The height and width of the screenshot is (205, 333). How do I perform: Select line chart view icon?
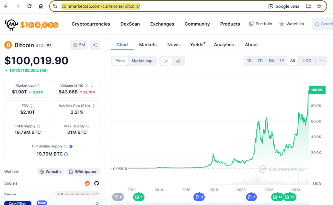click(x=166, y=61)
